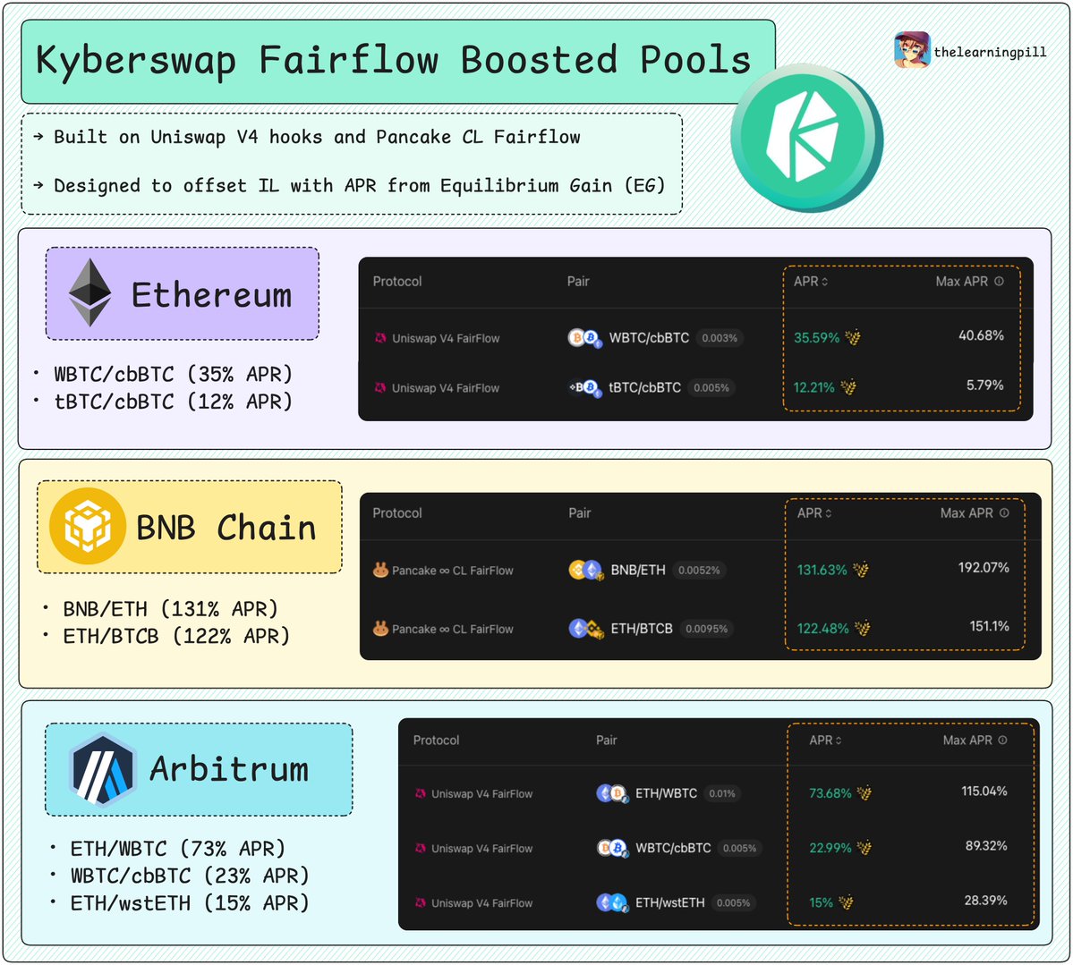The width and height of the screenshot is (1073, 965).
Task: Click WBTC/cbBTC token pair icon in Arbitrum table
Action: tap(612, 848)
